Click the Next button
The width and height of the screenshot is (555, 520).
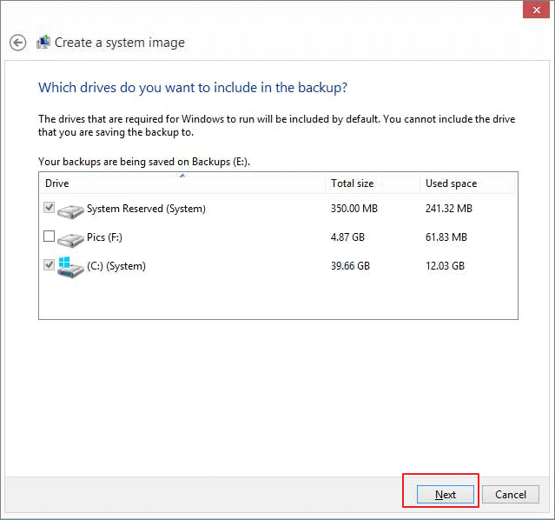[446, 494]
